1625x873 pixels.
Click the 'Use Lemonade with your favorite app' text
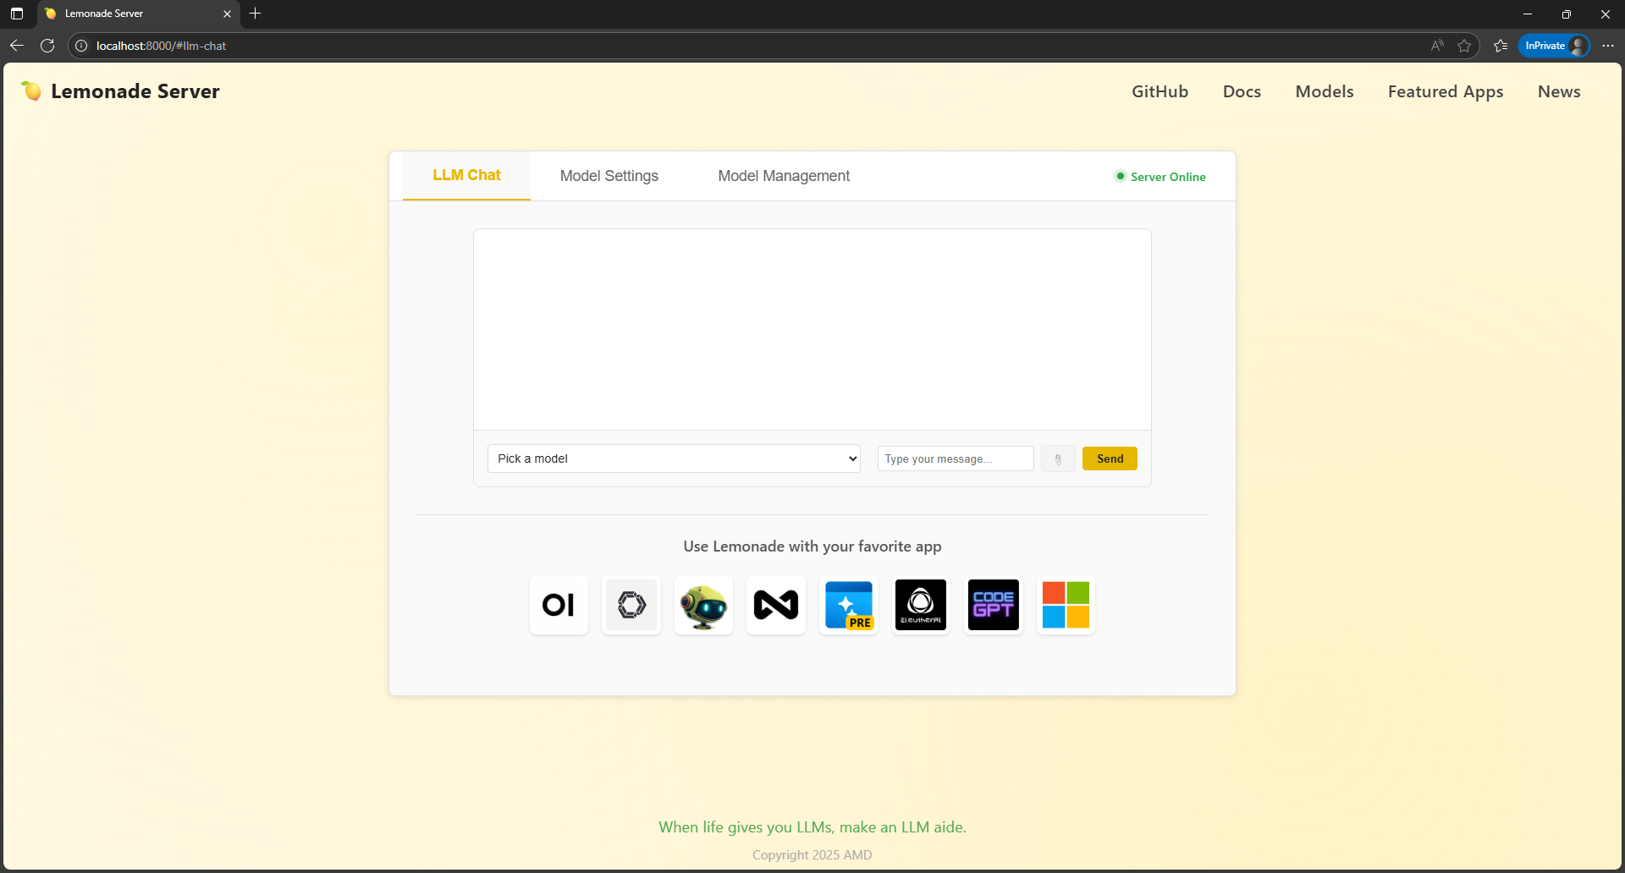tap(812, 546)
